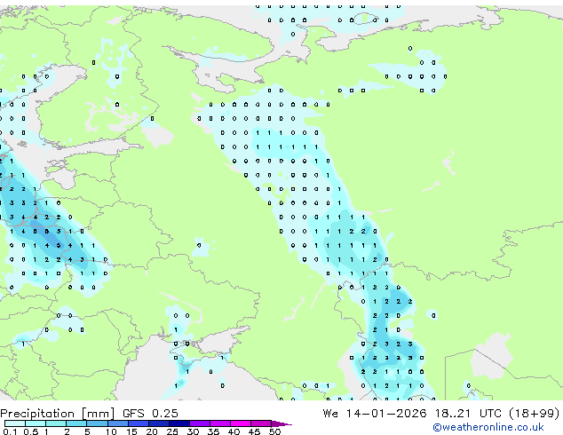
Task: Click the legend number '30' under the scale
Action: coord(193,431)
